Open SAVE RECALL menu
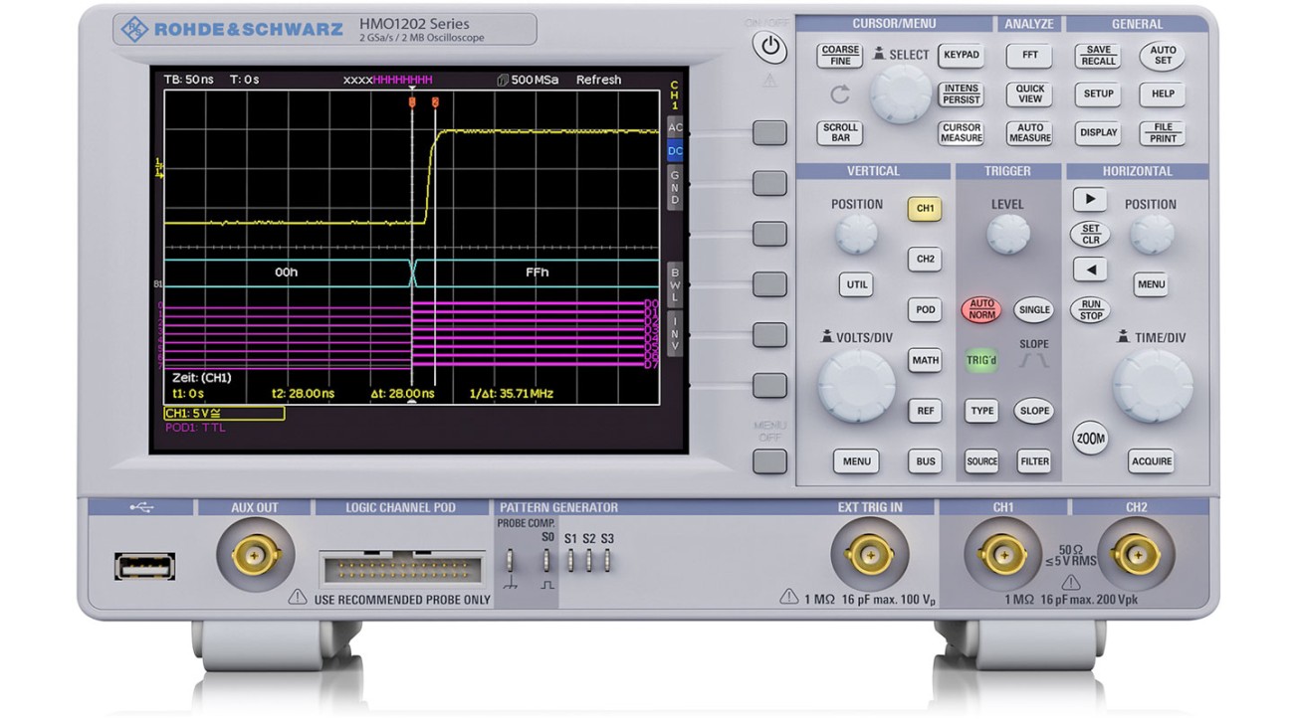The height and width of the screenshot is (727, 1294). click(1098, 56)
